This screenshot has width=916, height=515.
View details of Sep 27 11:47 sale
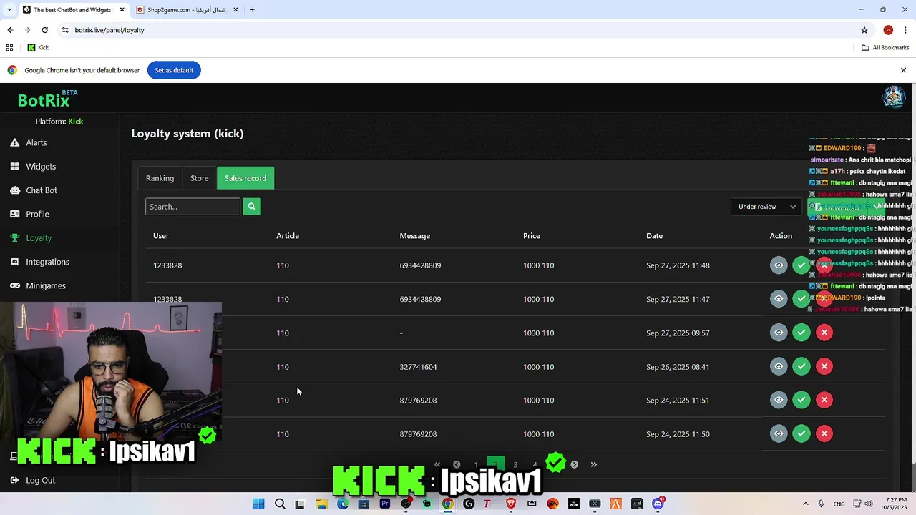779,299
